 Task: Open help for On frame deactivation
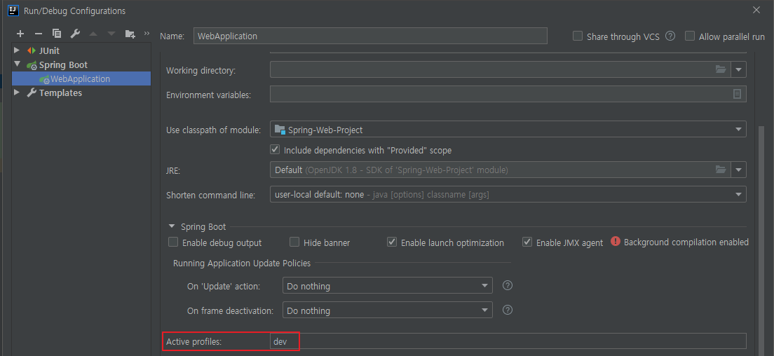coord(507,310)
